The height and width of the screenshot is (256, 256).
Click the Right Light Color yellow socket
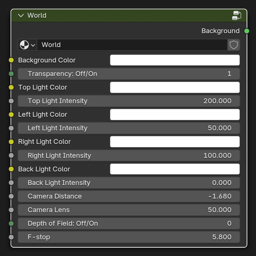(x=11, y=142)
